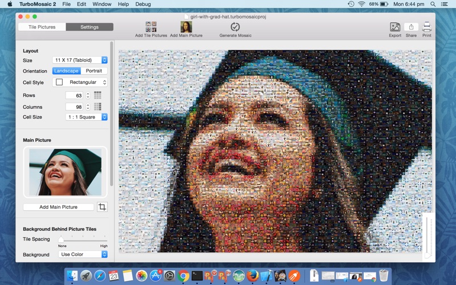Click the Columns stepper arrows
The width and height of the screenshot is (456, 285).
click(x=88, y=107)
